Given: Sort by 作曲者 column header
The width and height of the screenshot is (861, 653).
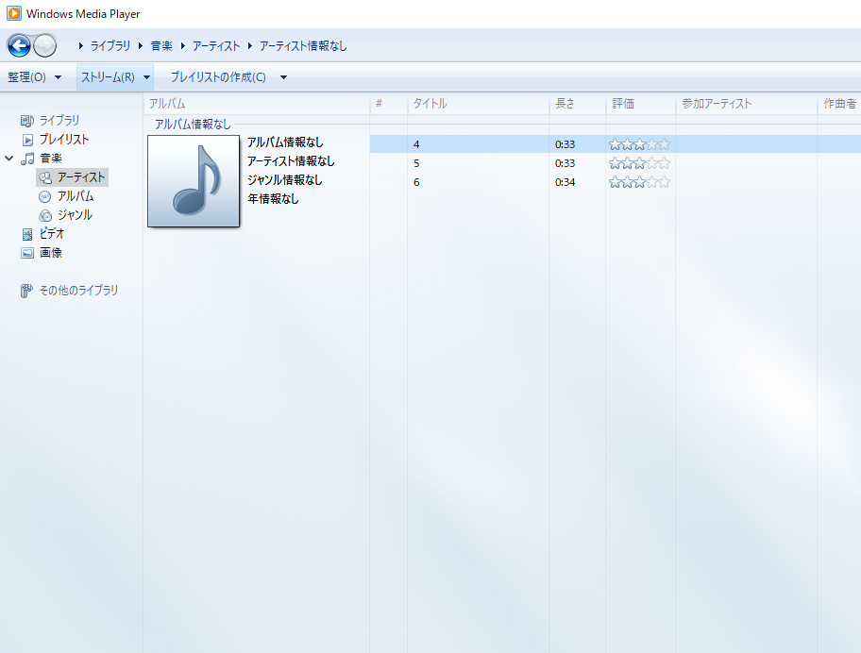Looking at the screenshot, I should pyautogui.click(x=839, y=104).
